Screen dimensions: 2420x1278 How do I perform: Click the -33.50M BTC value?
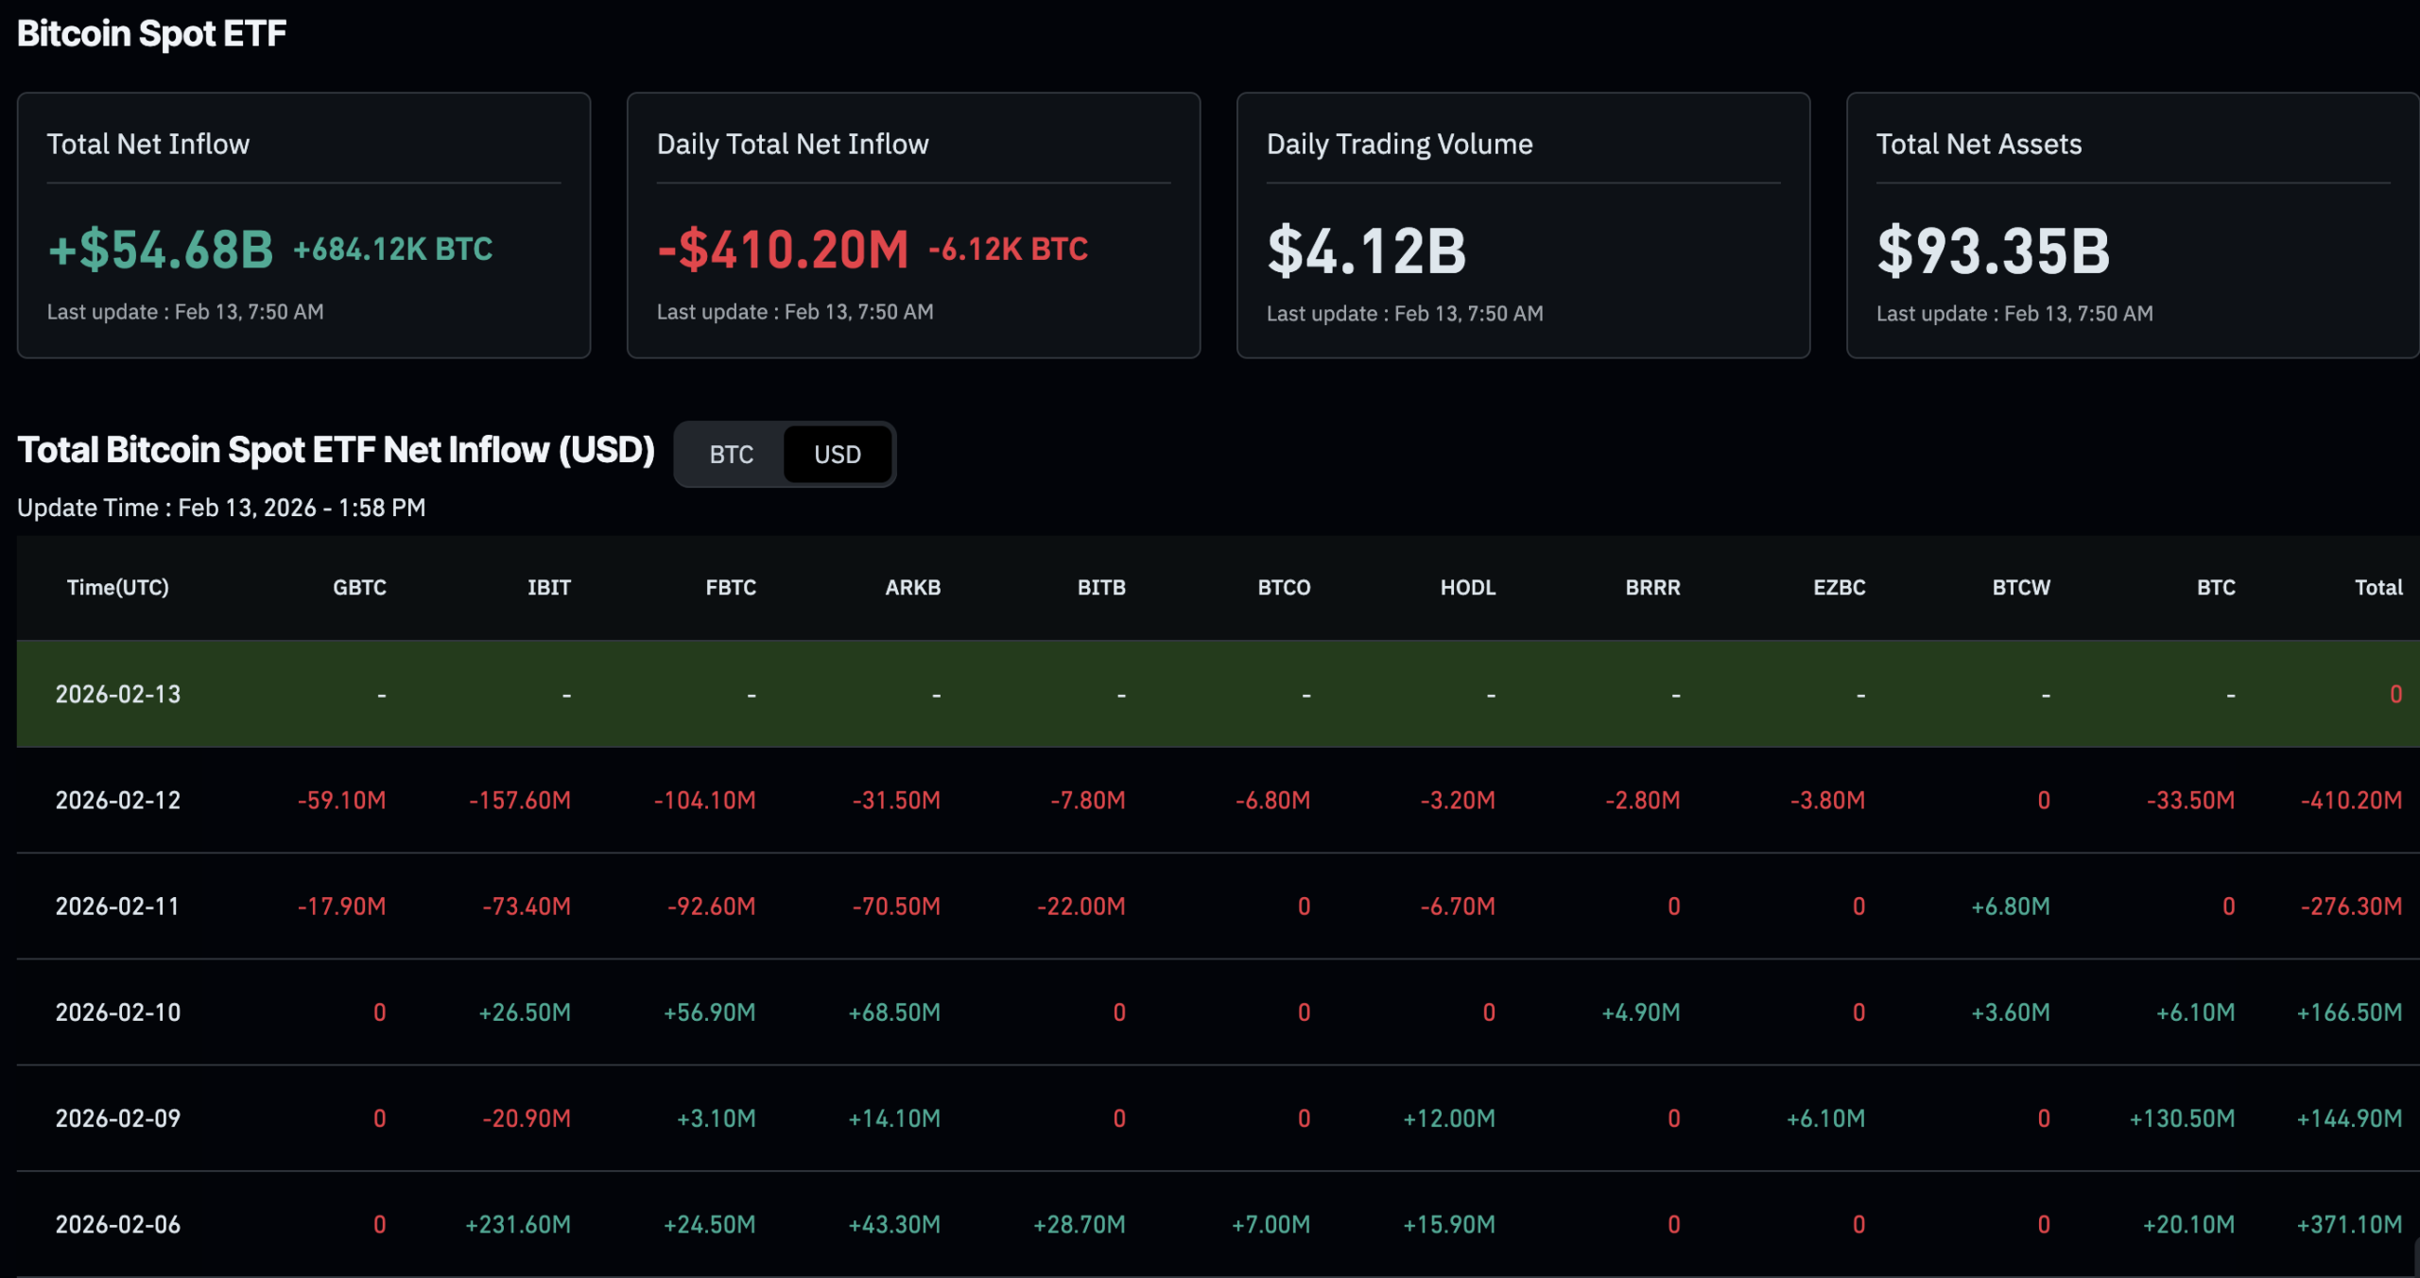pyautogui.click(x=2190, y=800)
